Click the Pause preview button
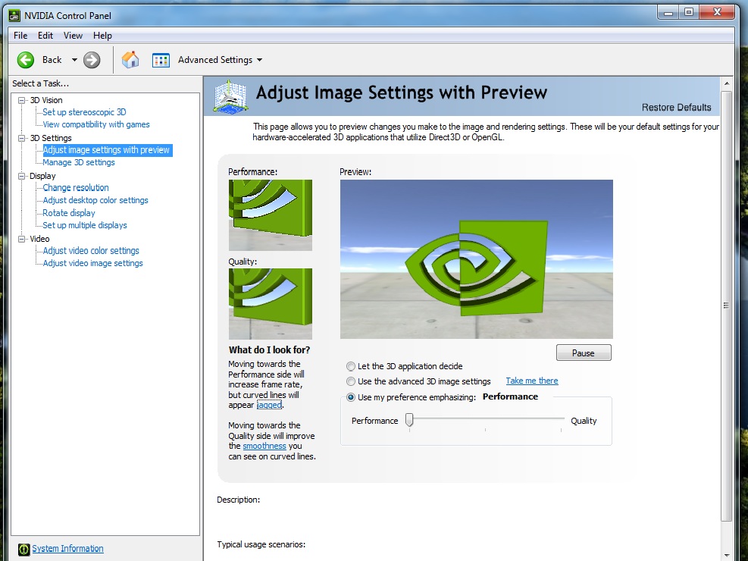 (x=584, y=353)
